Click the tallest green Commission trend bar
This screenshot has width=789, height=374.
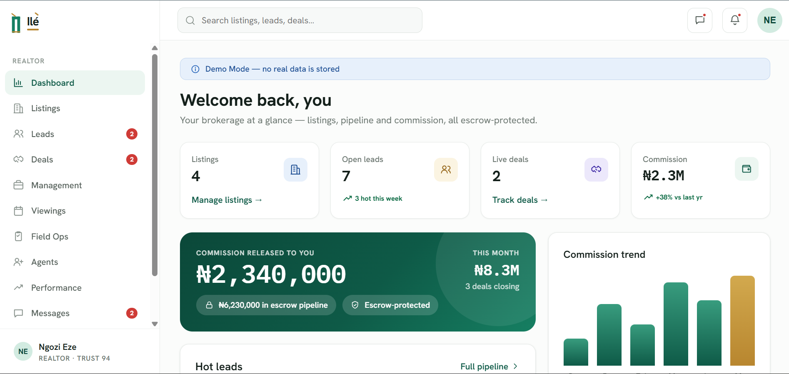tap(676, 324)
